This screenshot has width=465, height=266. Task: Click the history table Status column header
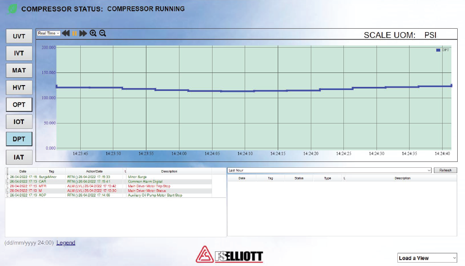299,178
